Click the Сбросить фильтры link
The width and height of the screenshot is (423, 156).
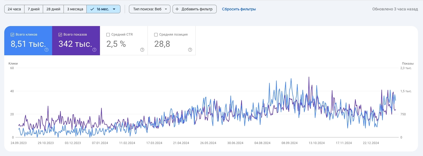239,9
